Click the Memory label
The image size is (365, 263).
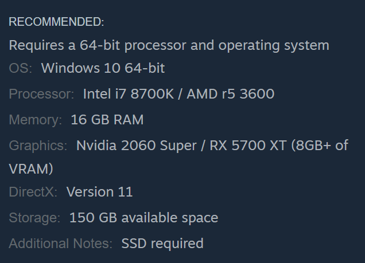tap(36, 120)
